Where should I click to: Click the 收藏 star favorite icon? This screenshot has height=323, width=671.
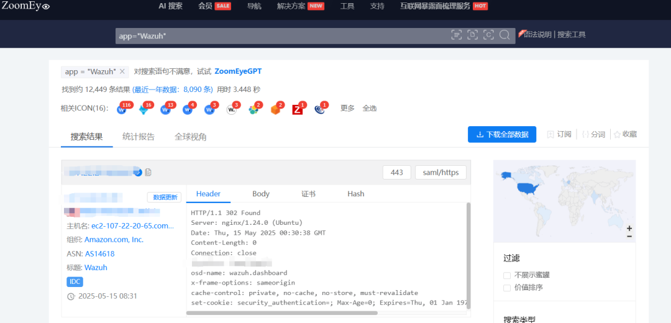click(x=617, y=134)
